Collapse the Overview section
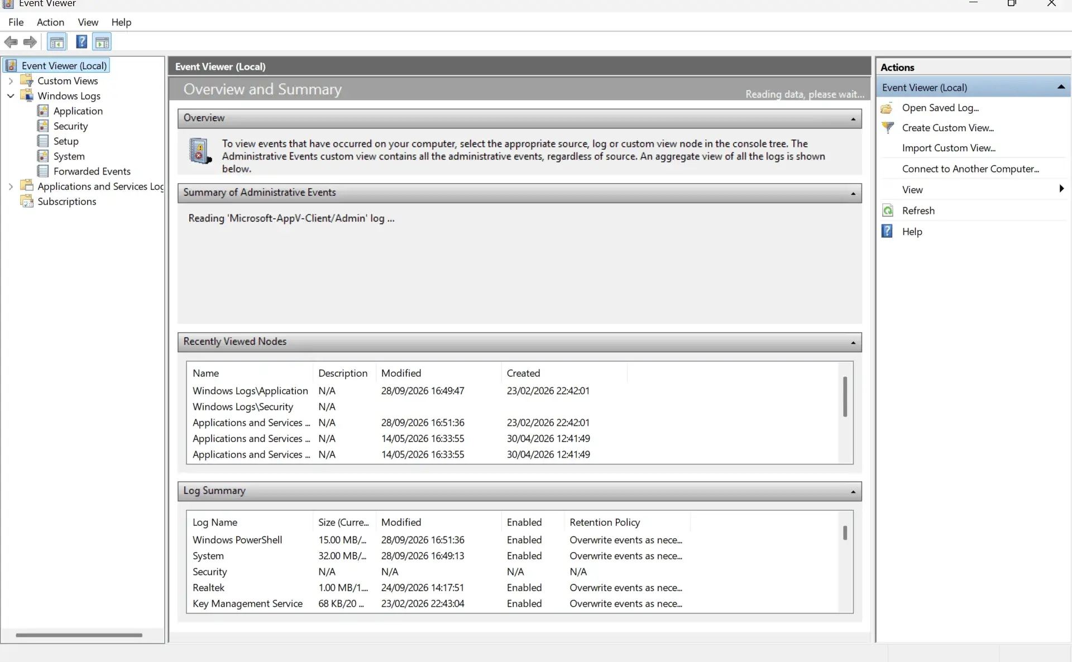Screen dimensions: 1072x662 tap(853, 119)
